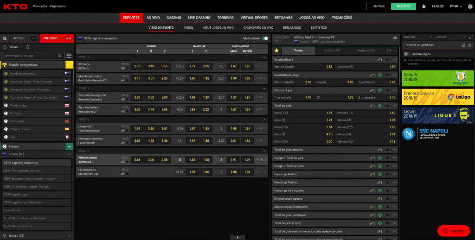
Task: Open statistics chart for Liverpool FC match
Action: coord(123,131)
